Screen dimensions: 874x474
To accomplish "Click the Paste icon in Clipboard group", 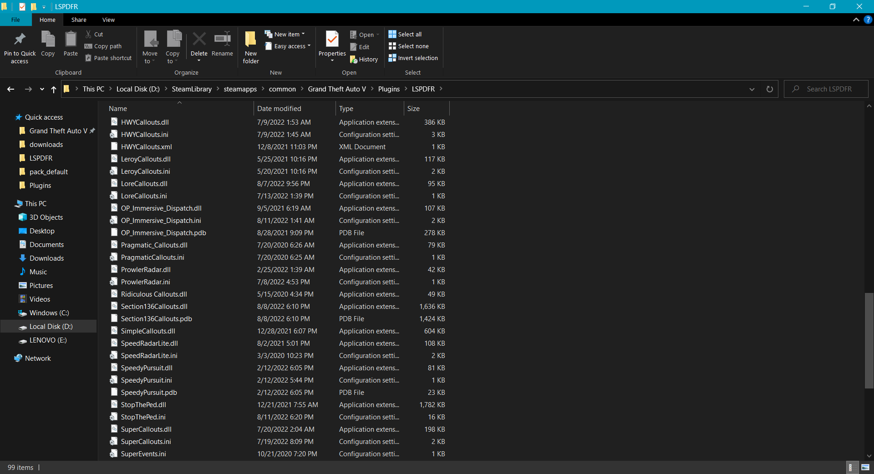I will click(x=71, y=40).
